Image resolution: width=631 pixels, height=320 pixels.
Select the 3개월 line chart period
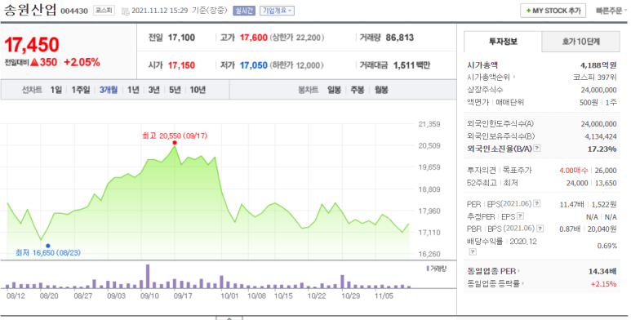[109, 90]
